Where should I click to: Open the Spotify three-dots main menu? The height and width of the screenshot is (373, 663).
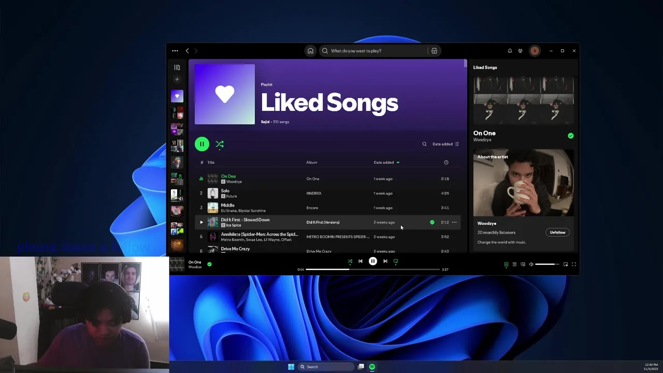point(175,51)
